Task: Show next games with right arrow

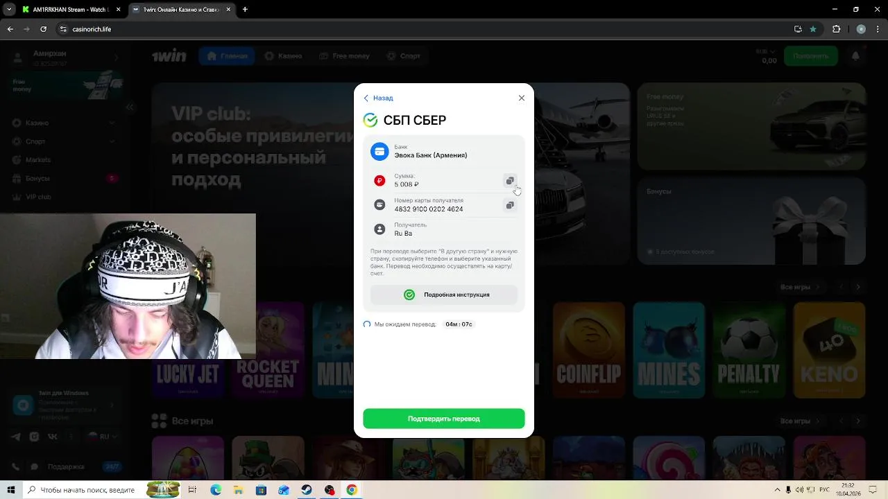Action: tap(858, 287)
